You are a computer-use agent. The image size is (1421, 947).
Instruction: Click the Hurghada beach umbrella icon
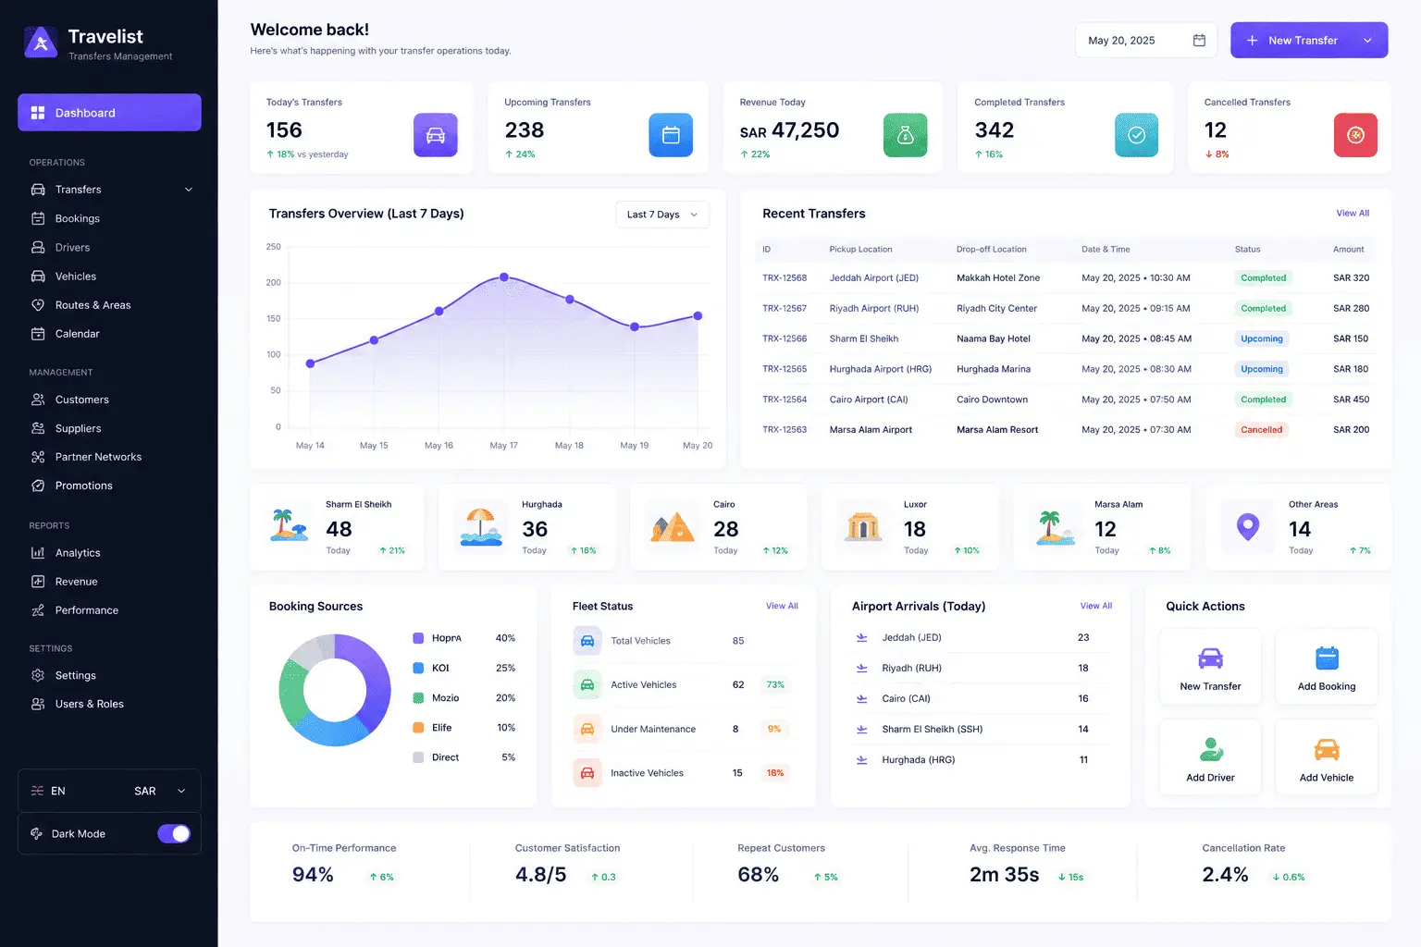click(x=481, y=526)
